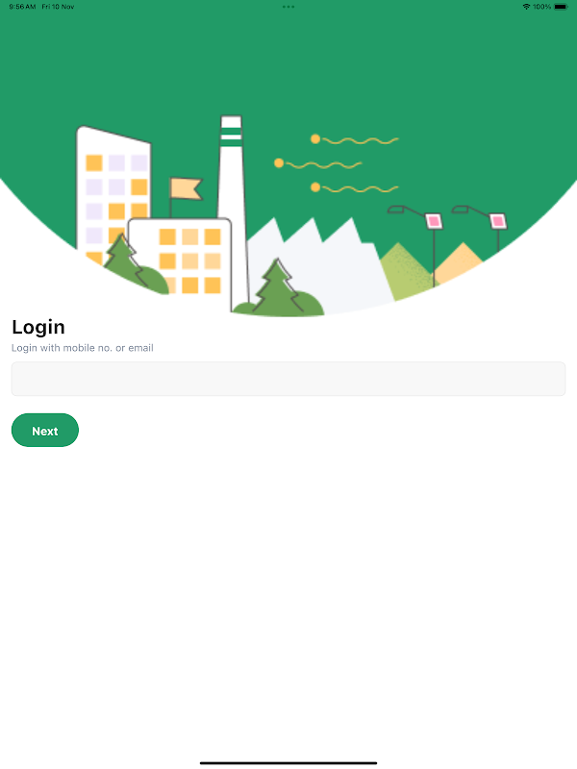The image size is (577, 769).
Task: Tap the battery icon in status bar
Action: click(x=561, y=7)
